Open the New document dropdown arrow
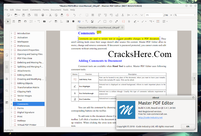 [11, 15]
